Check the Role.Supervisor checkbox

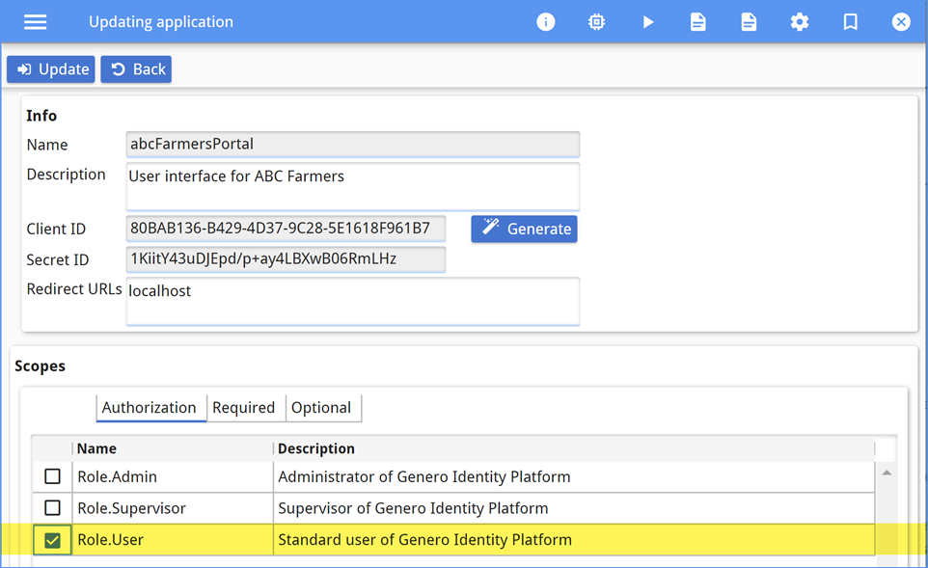point(51,508)
